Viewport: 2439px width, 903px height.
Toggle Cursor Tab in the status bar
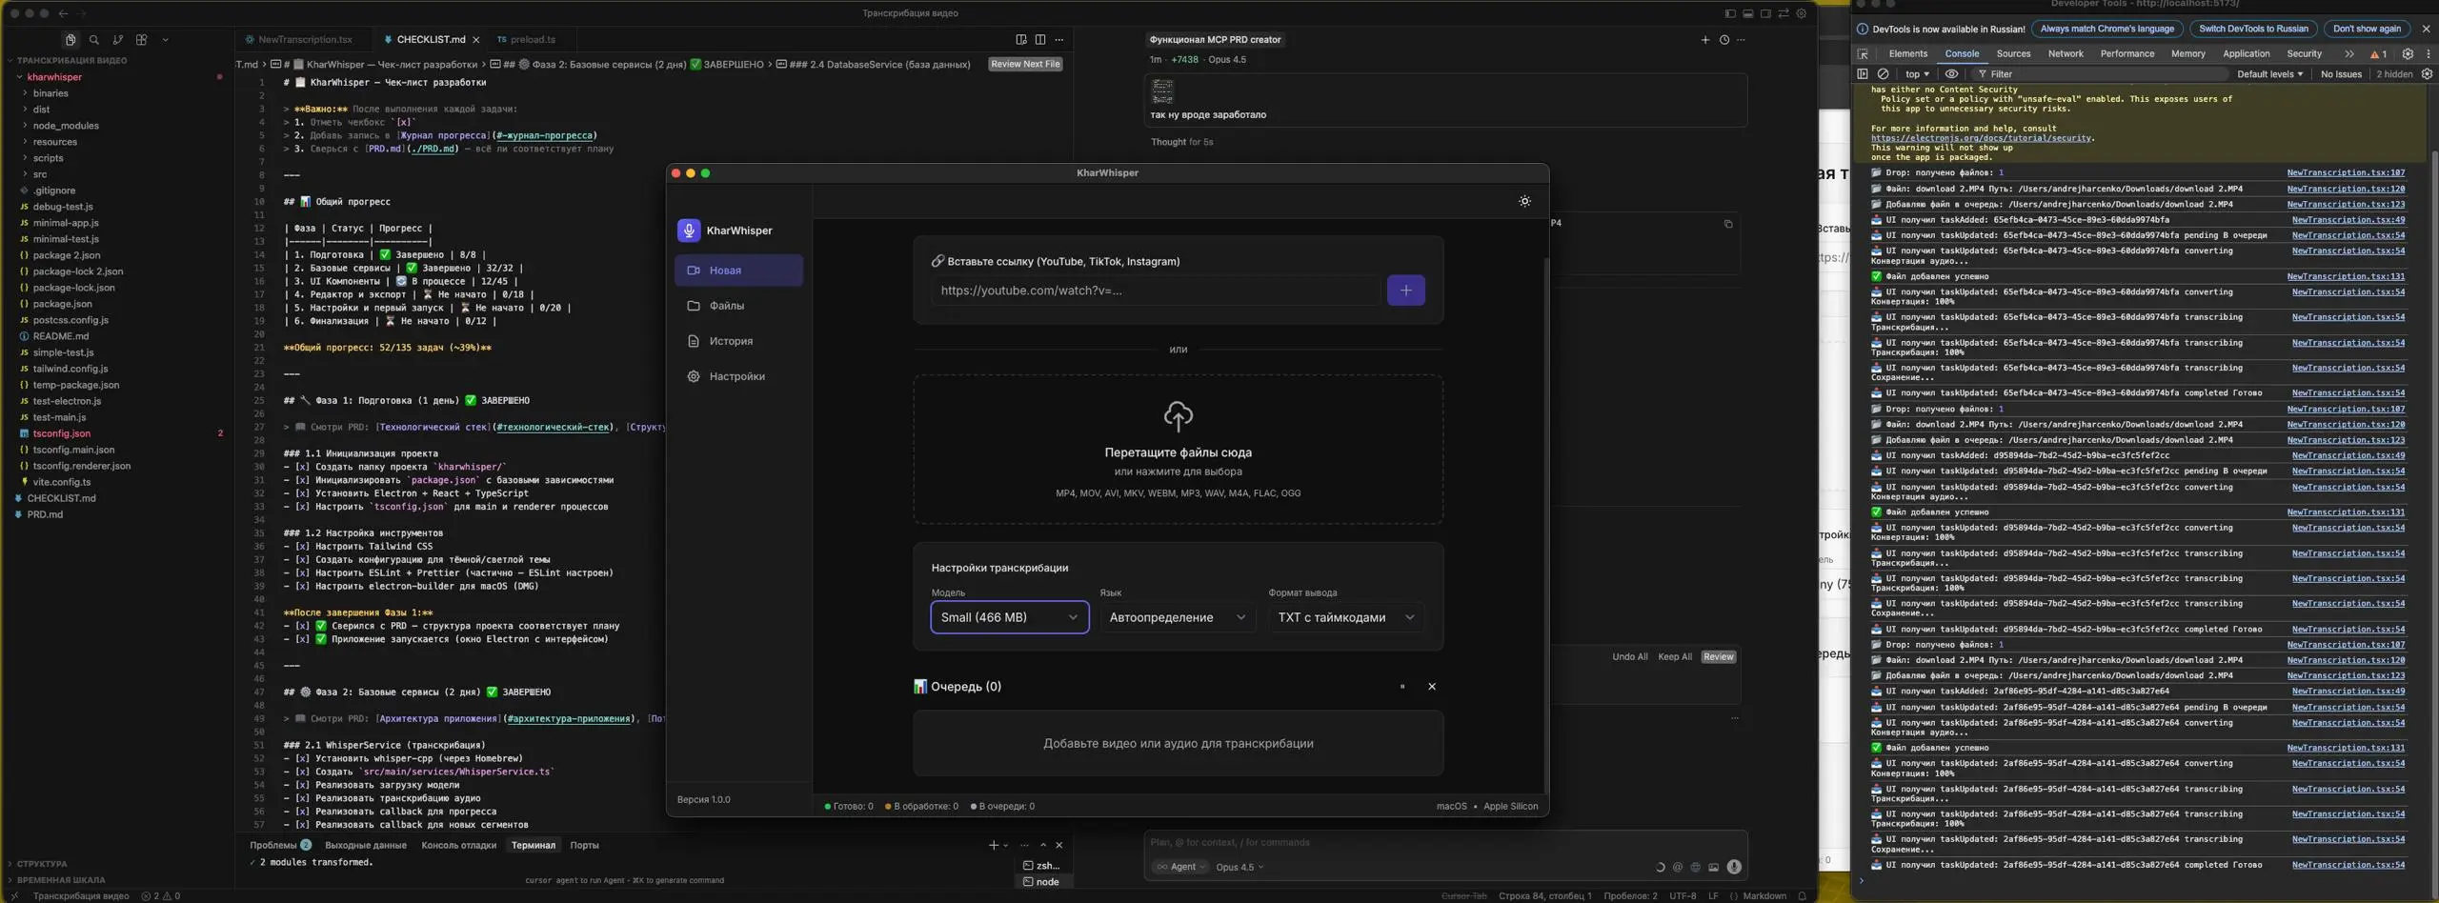(1463, 896)
